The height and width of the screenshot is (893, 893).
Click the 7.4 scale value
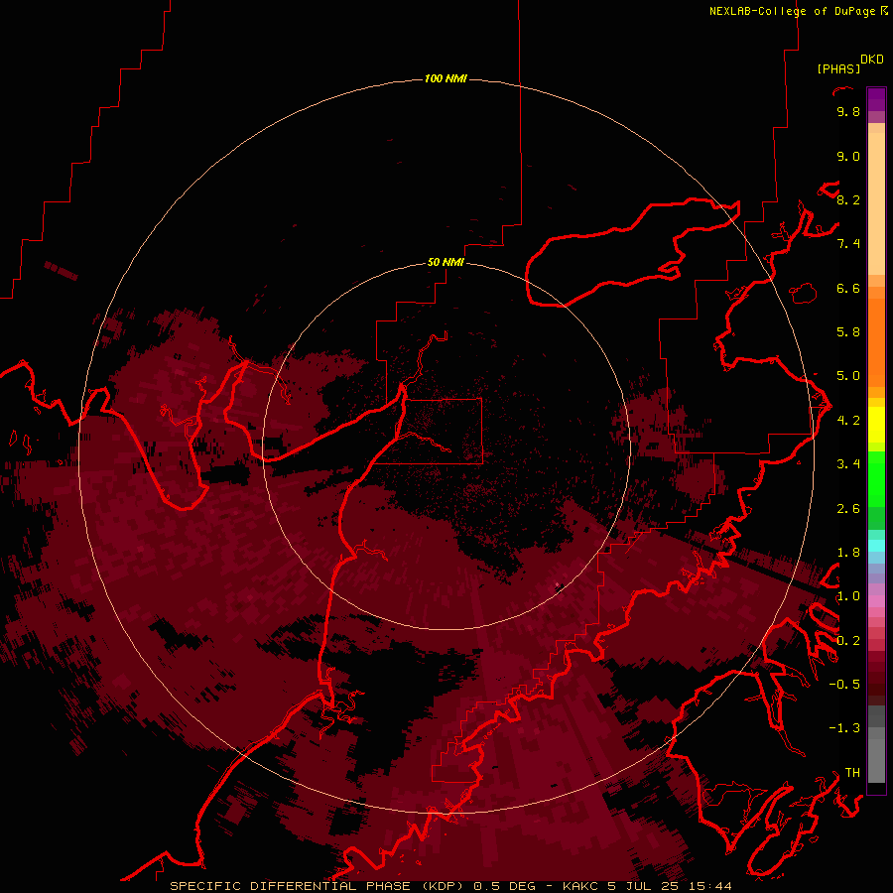[848, 244]
